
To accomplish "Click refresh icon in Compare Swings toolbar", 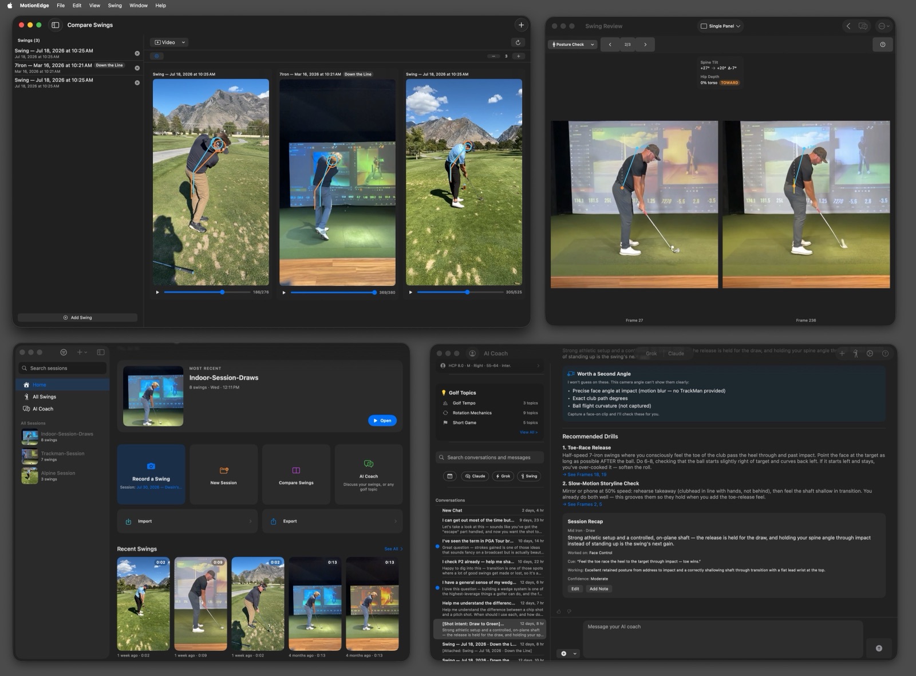I will (518, 42).
